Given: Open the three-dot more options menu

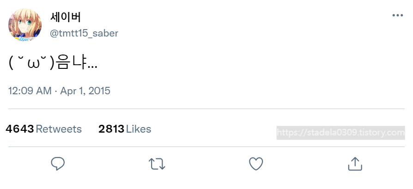Looking at the screenshot, I should coord(397,15).
